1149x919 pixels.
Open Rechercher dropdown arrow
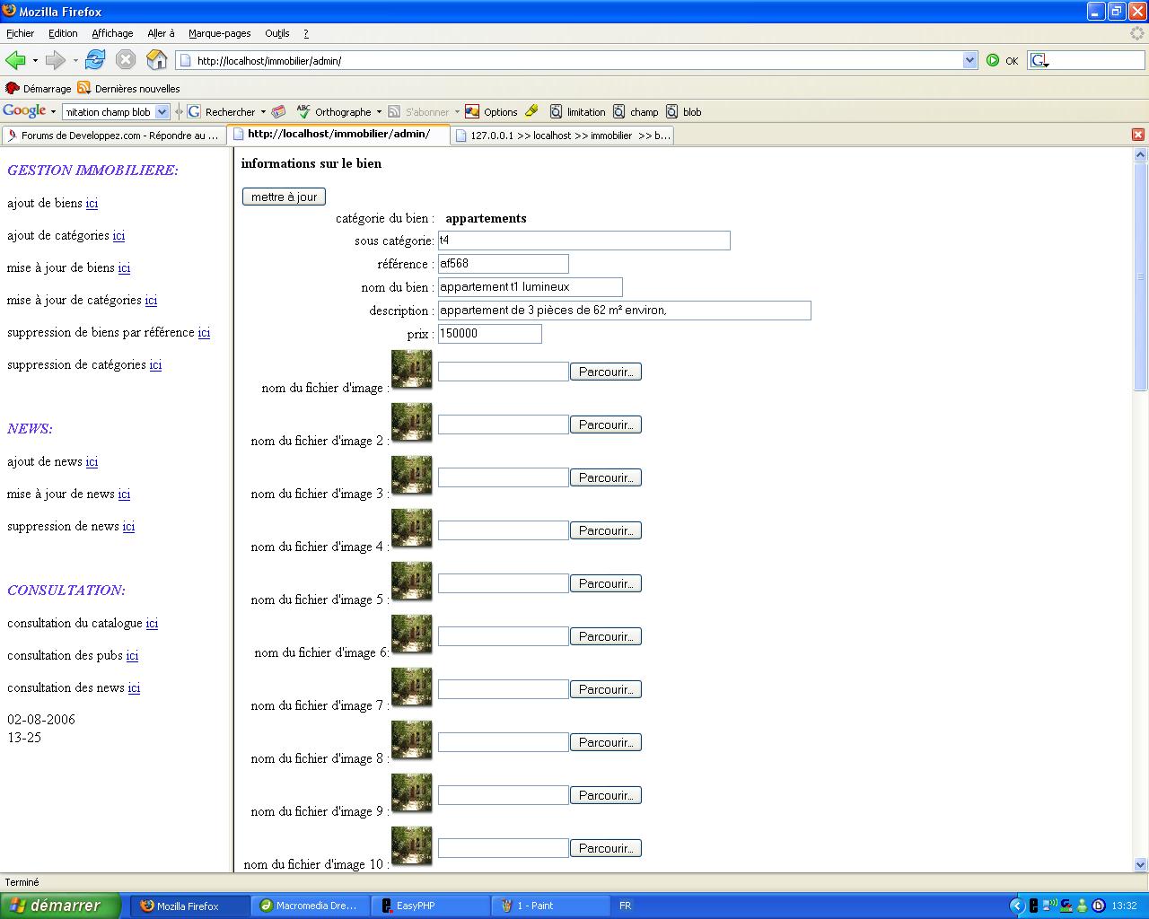(x=263, y=112)
